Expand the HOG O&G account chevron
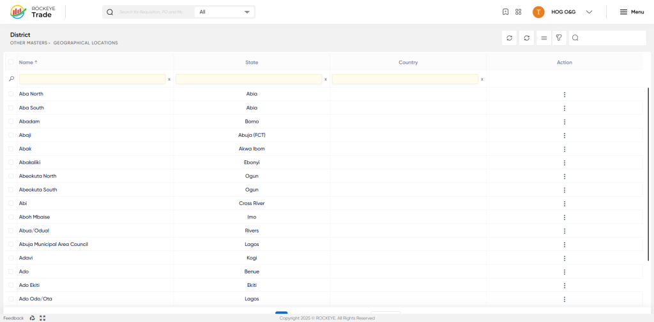Screen dimensions: 654x322 pos(589,12)
